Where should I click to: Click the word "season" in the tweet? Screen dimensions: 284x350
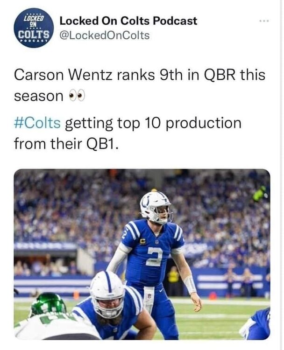(39, 97)
